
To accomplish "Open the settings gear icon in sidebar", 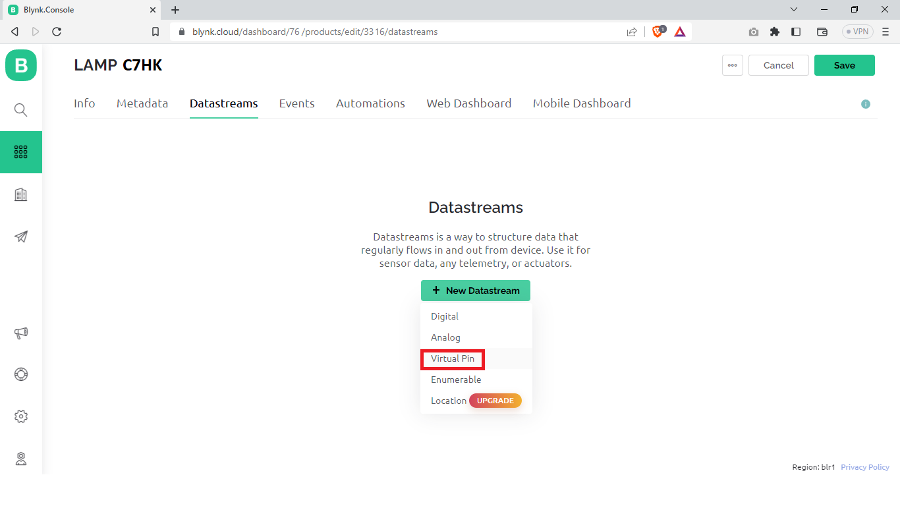I will [x=21, y=416].
